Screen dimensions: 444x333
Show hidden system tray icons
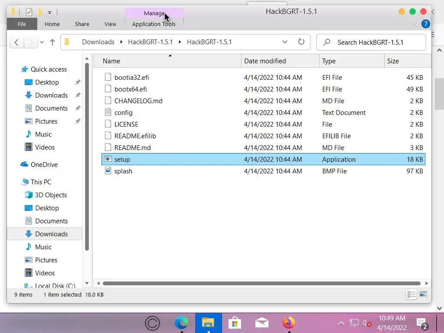(341, 323)
